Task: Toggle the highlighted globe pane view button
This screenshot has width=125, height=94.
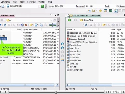Action: [116, 11]
